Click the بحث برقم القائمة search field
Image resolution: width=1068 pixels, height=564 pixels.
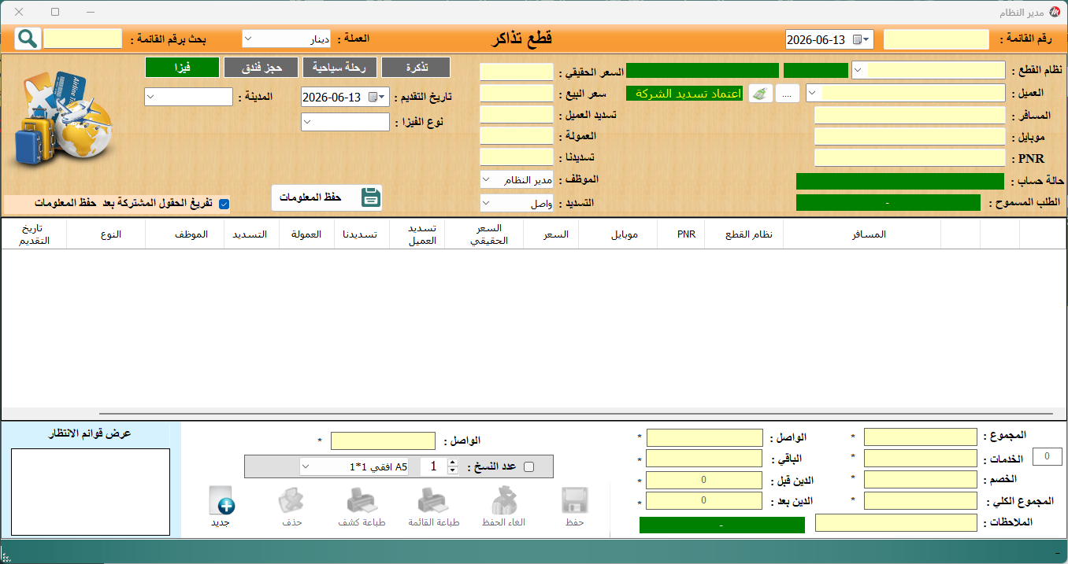click(83, 39)
